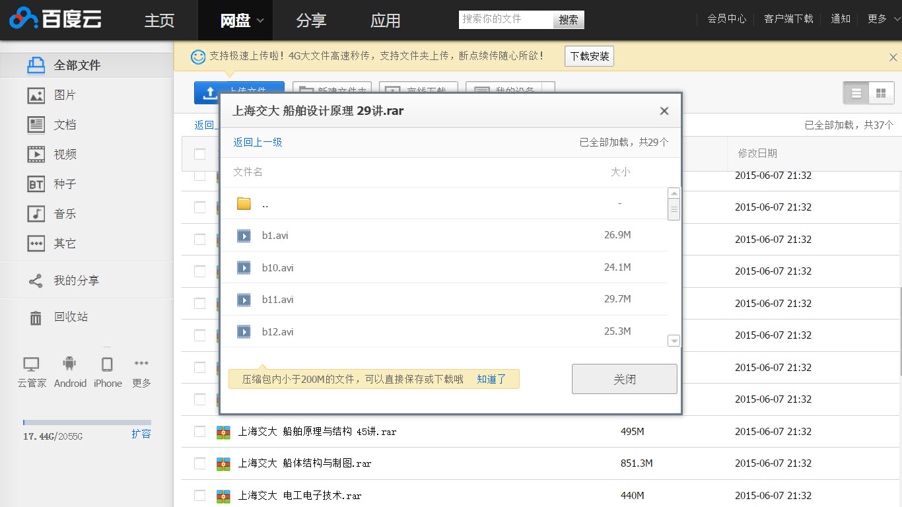
Task: Click the dialog scrollbar up arrow
Action: tap(674, 193)
